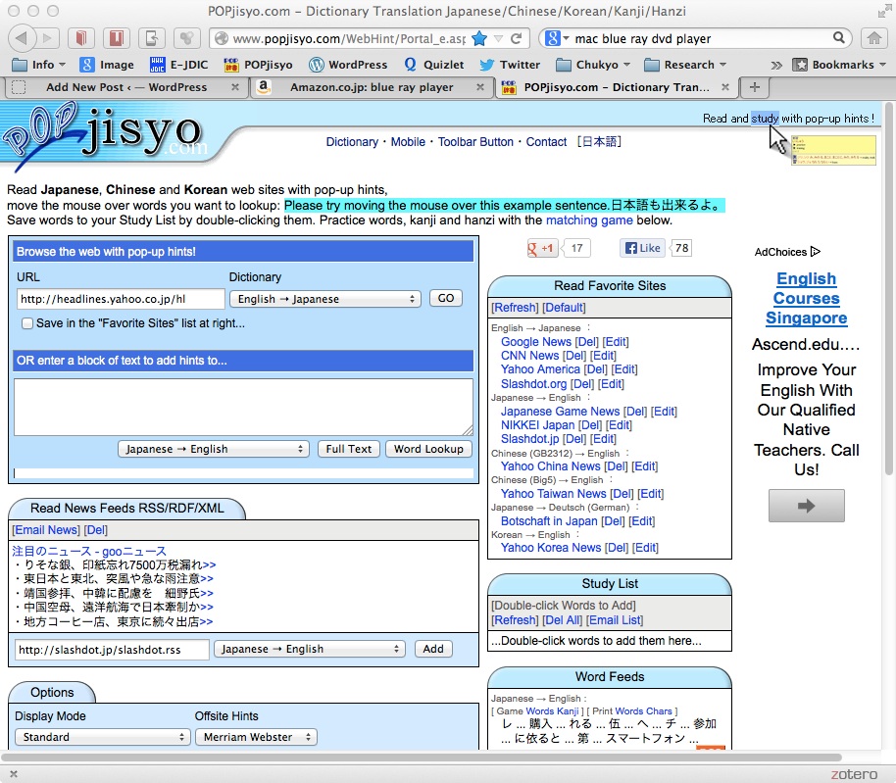The image size is (896, 783).
Task: Close the zotero bar with the x icon
Action: point(14,774)
